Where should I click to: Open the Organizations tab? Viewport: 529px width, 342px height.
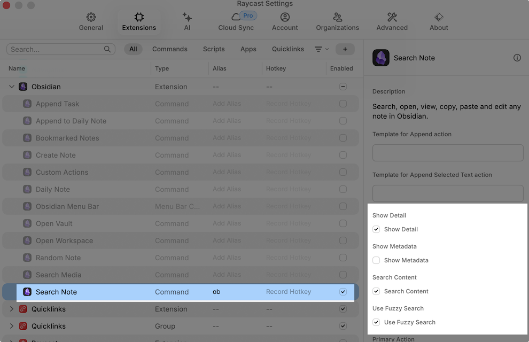pyautogui.click(x=337, y=22)
